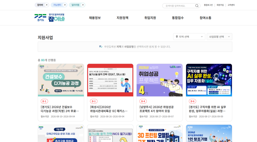Click the 잡아바 portal logo
Image resolution: width=257 pixels, height=142 pixels.
pos(57,18)
